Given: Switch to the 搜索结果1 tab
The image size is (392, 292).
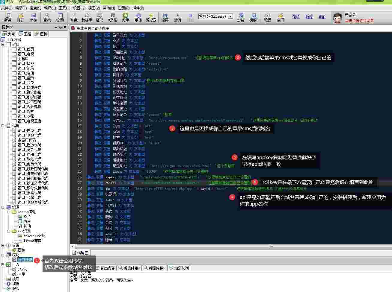Looking at the screenshot, I should 129,268.
